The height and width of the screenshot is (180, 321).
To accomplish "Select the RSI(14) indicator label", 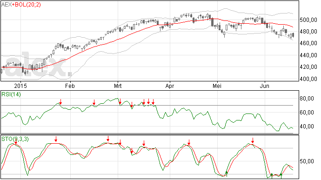I will 11,94.
